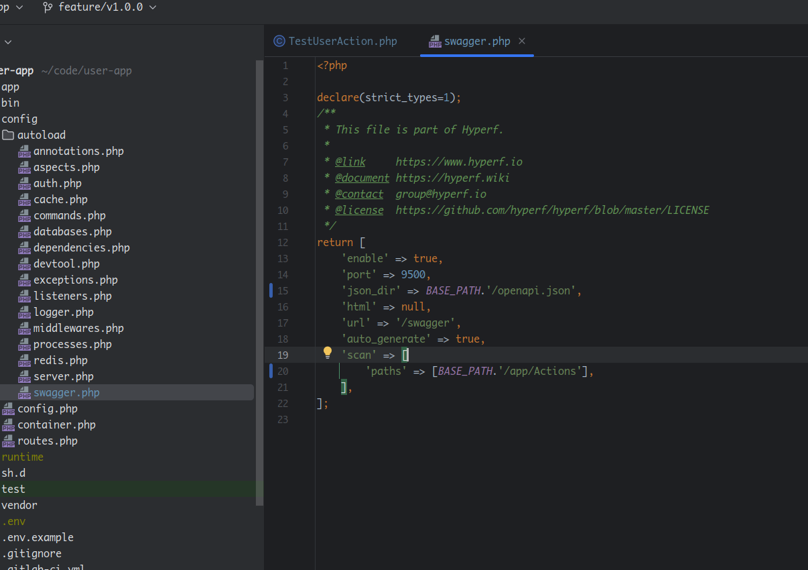Open the .env file
The width and height of the screenshot is (808, 570).
coord(13,521)
